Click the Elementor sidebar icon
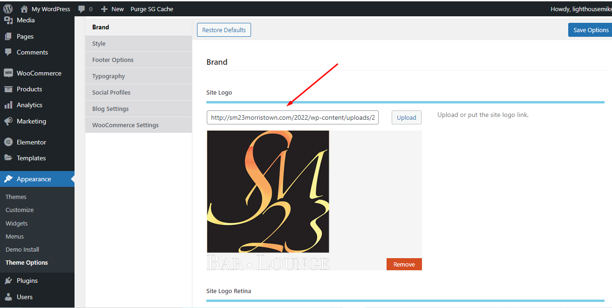This screenshot has width=612, height=308. pos(8,142)
